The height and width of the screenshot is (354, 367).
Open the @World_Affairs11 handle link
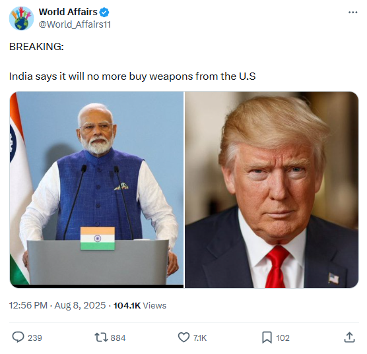(75, 24)
